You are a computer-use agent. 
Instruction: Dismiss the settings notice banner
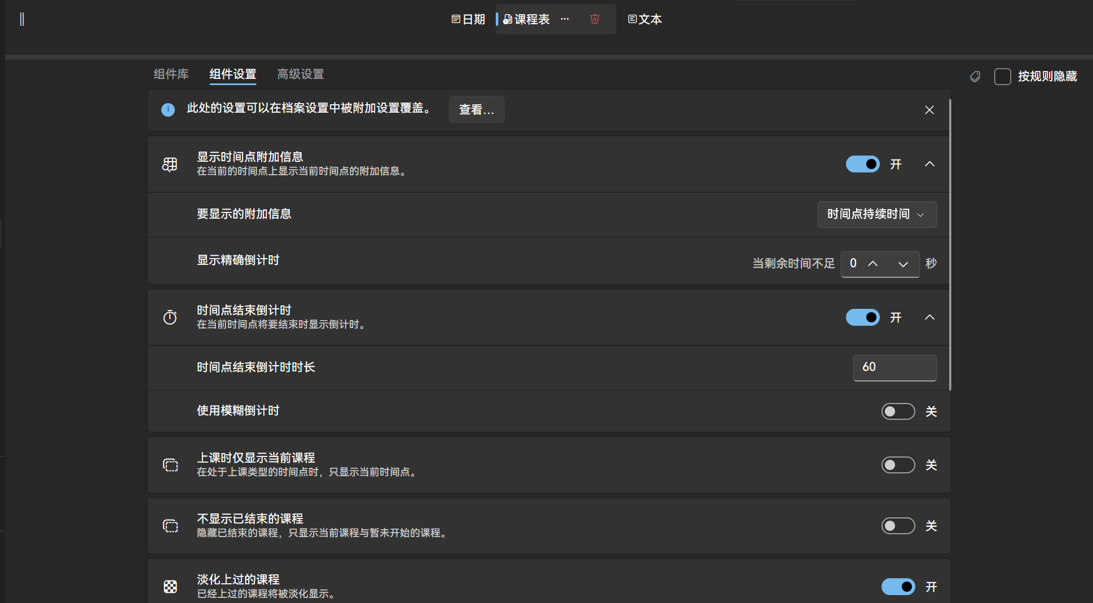point(929,110)
